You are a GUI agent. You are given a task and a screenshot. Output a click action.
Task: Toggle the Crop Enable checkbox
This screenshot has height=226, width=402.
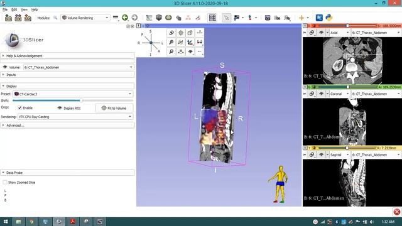click(x=19, y=108)
